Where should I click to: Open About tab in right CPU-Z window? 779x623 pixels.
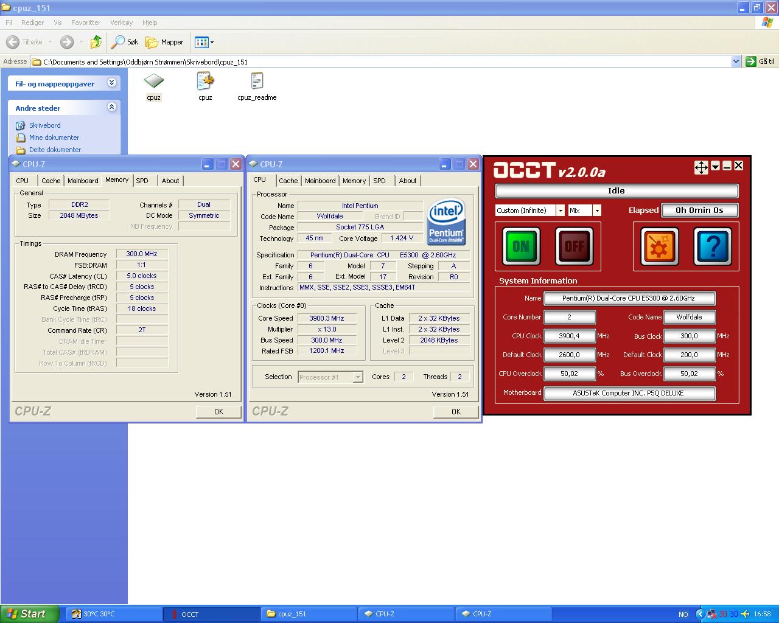point(408,181)
